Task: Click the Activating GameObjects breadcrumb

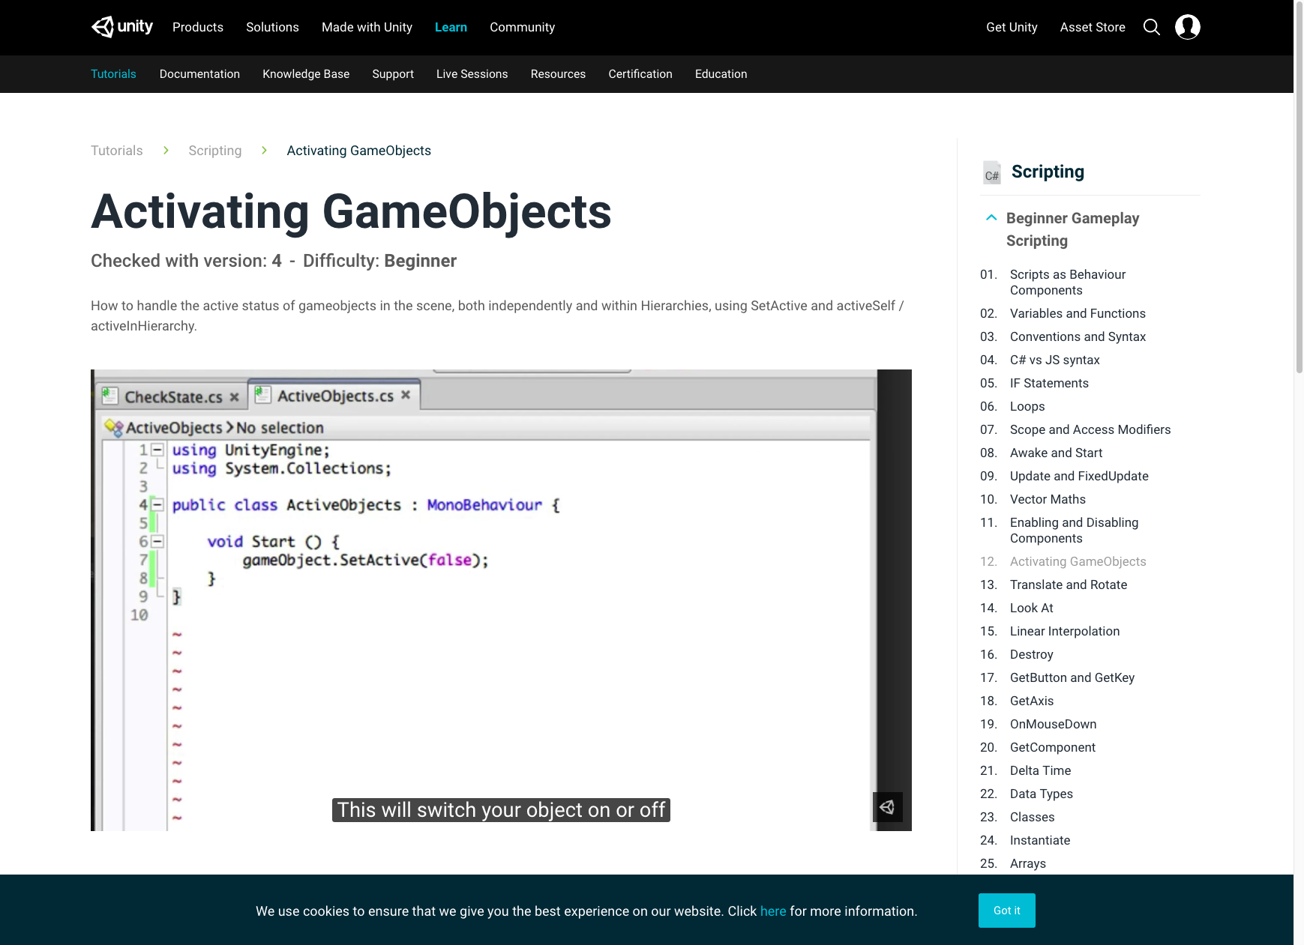Action: point(358,151)
